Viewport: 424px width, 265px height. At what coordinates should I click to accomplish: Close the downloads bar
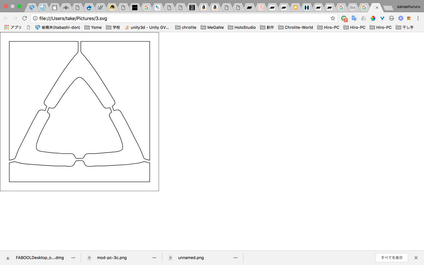coord(416,258)
